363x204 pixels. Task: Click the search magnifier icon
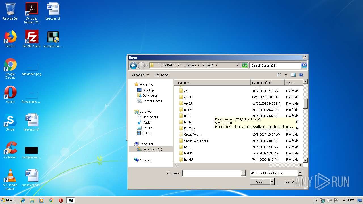click(304, 65)
